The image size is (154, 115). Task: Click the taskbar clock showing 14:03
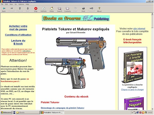tap(150, 113)
